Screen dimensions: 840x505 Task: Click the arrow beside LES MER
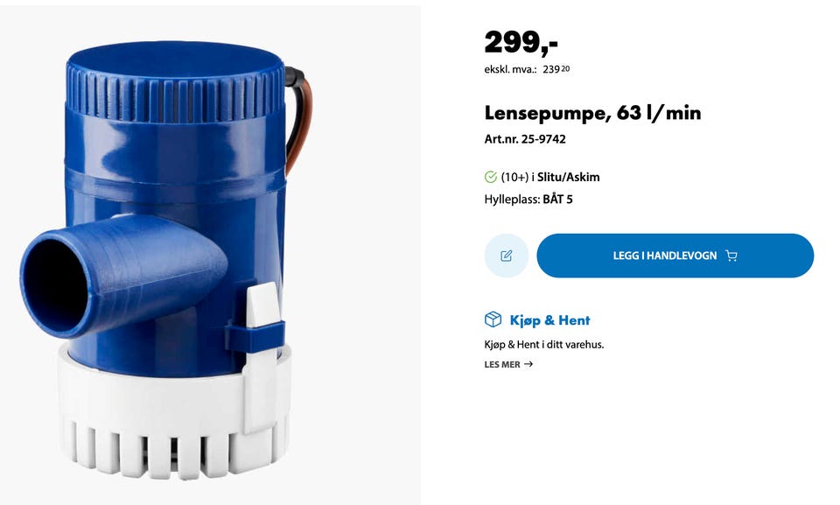pyautogui.click(x=528, y=364)
